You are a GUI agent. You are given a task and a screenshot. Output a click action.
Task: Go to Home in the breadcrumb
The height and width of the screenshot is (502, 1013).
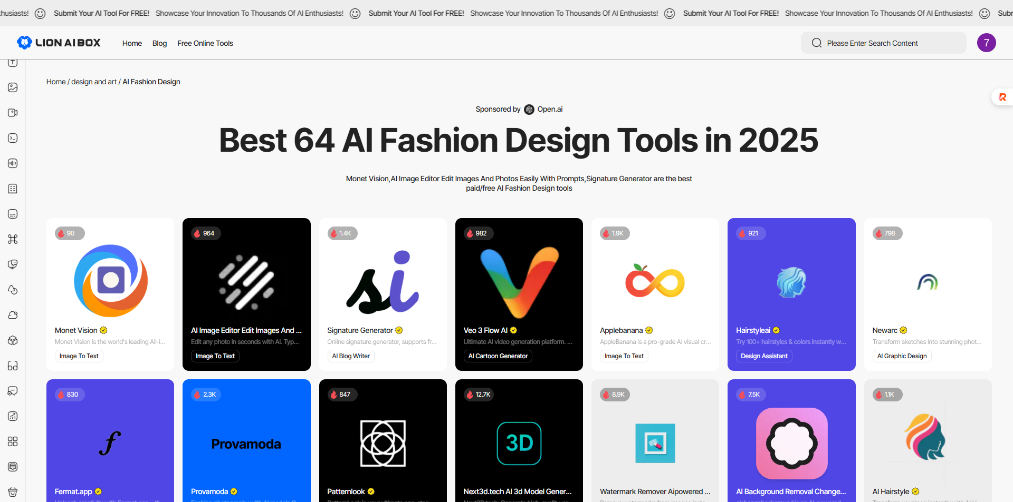click(56, 82)
